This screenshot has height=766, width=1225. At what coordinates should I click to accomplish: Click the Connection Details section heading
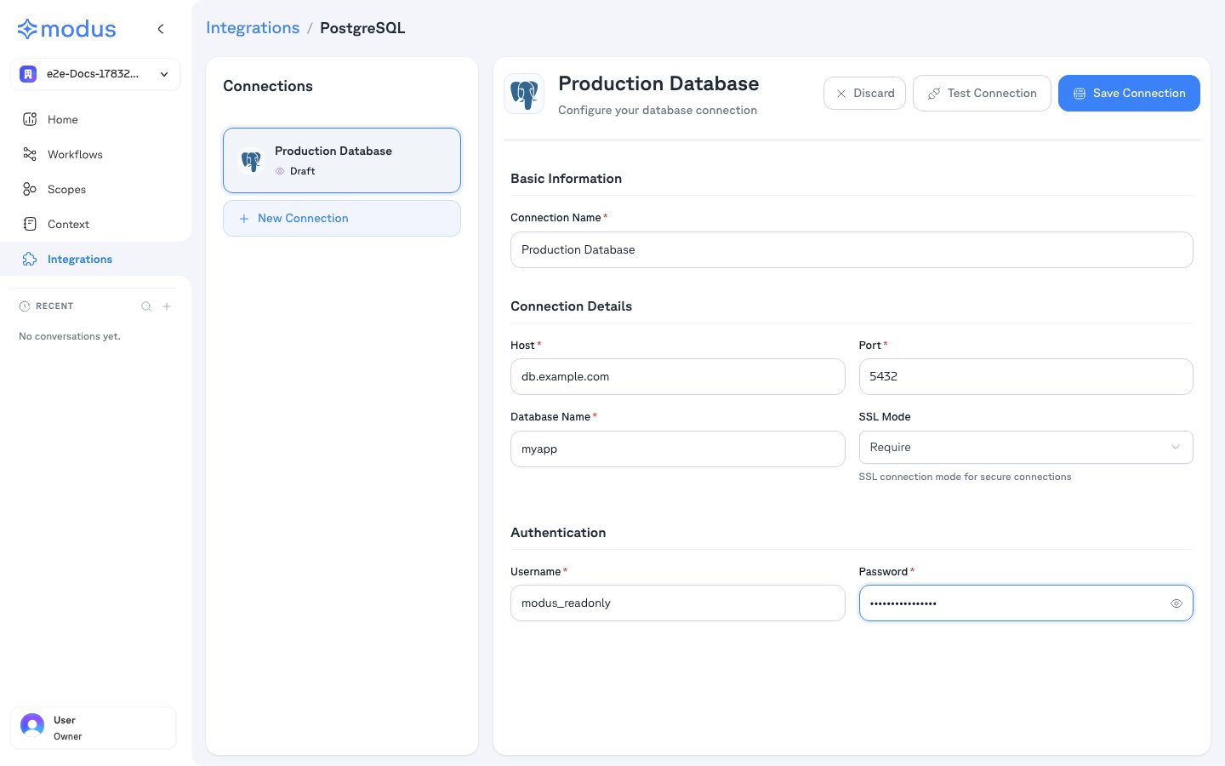[x=571, y=306]
